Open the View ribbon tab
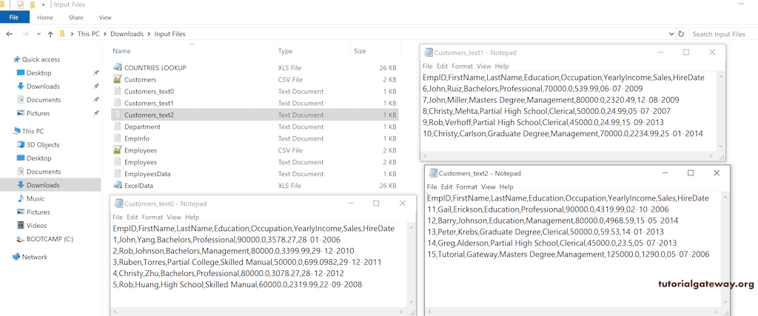This screenshot has width=758, height=316. (104, 17)
